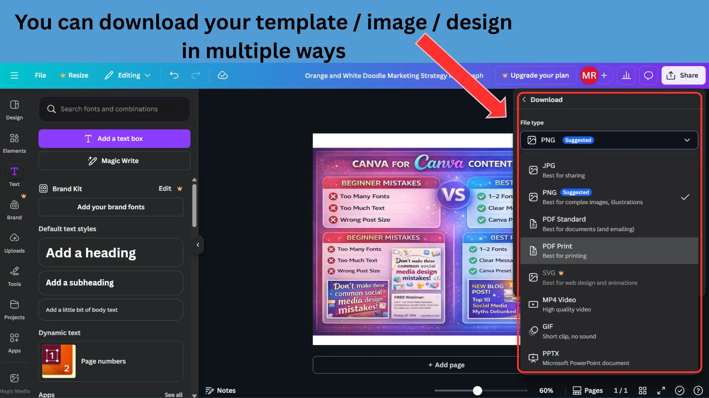Image resolution: width=709 pixels, height=398 pixels.
Task: Select PPTX PowerPoint file type option
Action: pos(609,358)
